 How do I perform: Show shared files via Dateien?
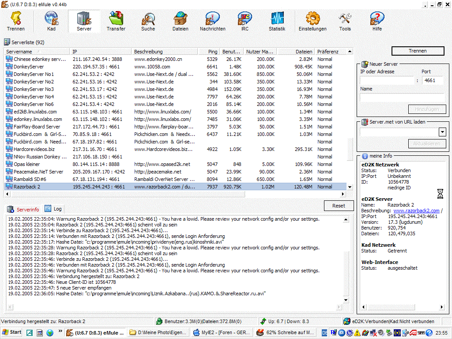[181, 21]
